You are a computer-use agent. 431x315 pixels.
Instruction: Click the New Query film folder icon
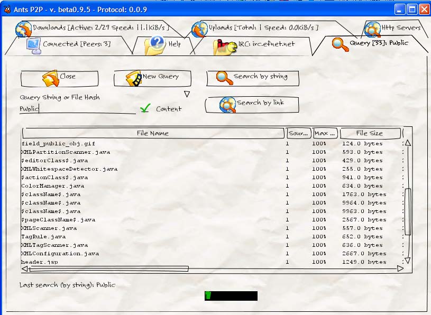133,79
